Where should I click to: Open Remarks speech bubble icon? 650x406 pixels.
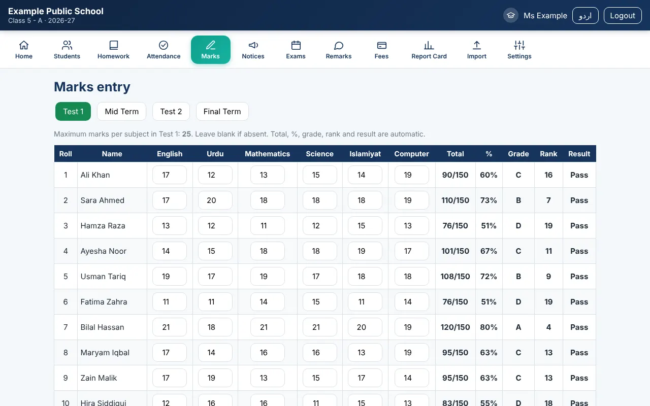339,45
